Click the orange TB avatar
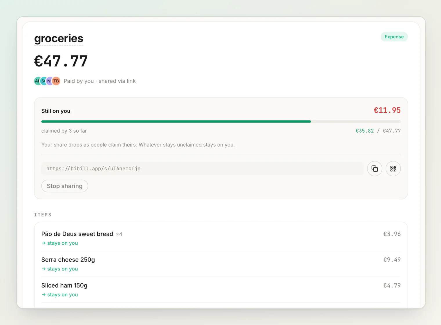This screenshot has height=325, width=441. click(56, 81)
